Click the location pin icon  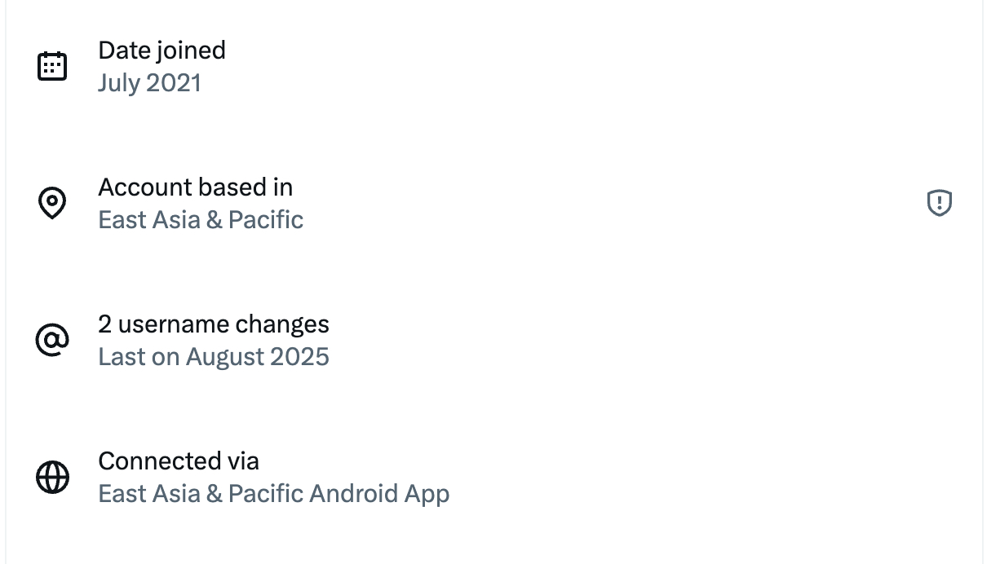[x=52, y=203]
